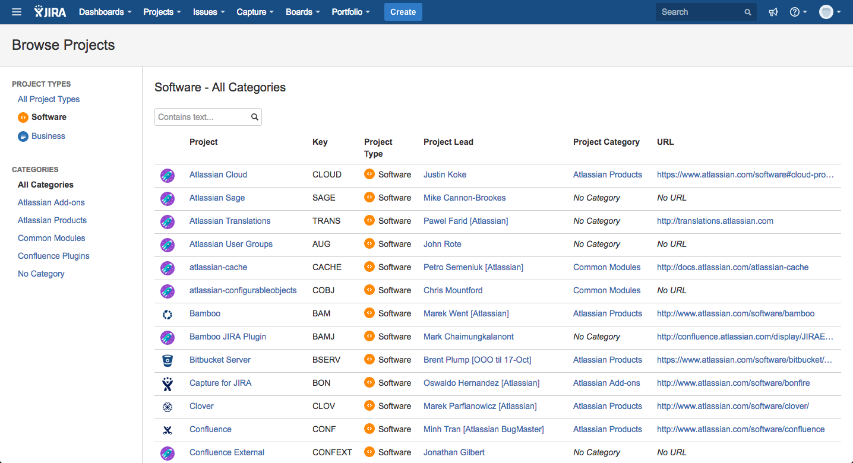Click the Atlassian User Groups project avatar

pos(168,245)
